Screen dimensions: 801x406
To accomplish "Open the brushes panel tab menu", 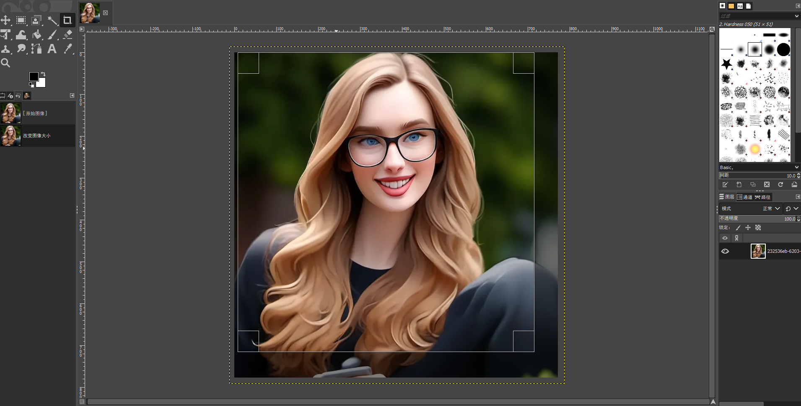I will 798,6.
